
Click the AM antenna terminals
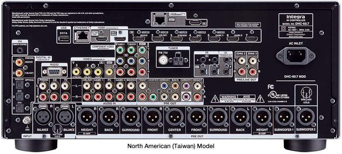177,61
